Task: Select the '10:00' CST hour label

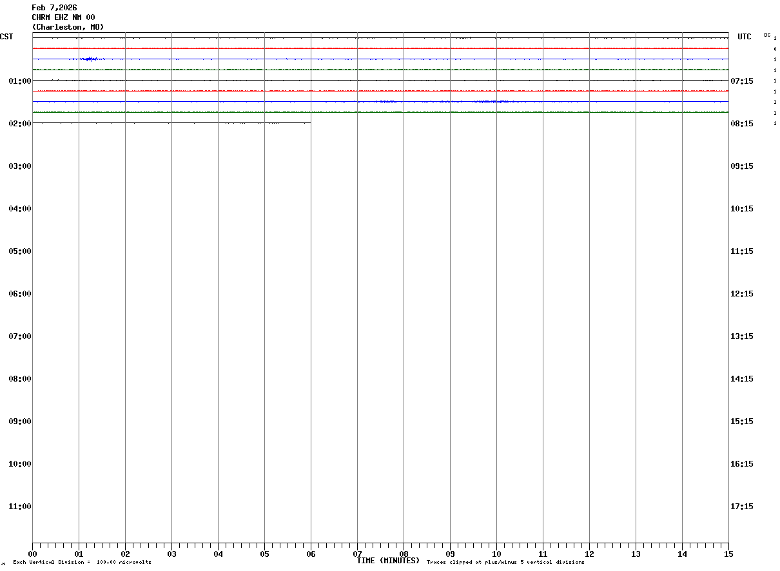Action: [20, 463]
